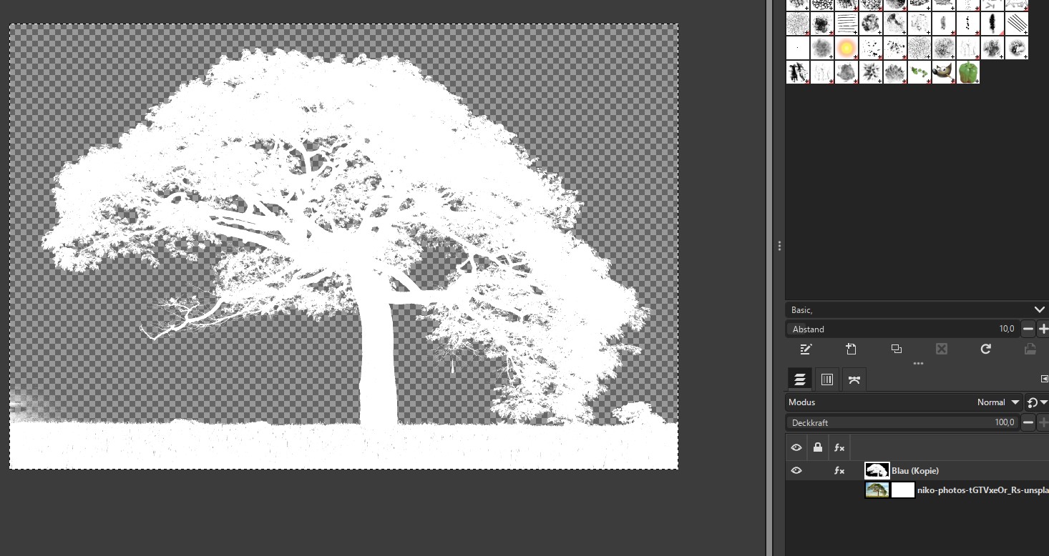Click the lock column header icon

point(817,448)
